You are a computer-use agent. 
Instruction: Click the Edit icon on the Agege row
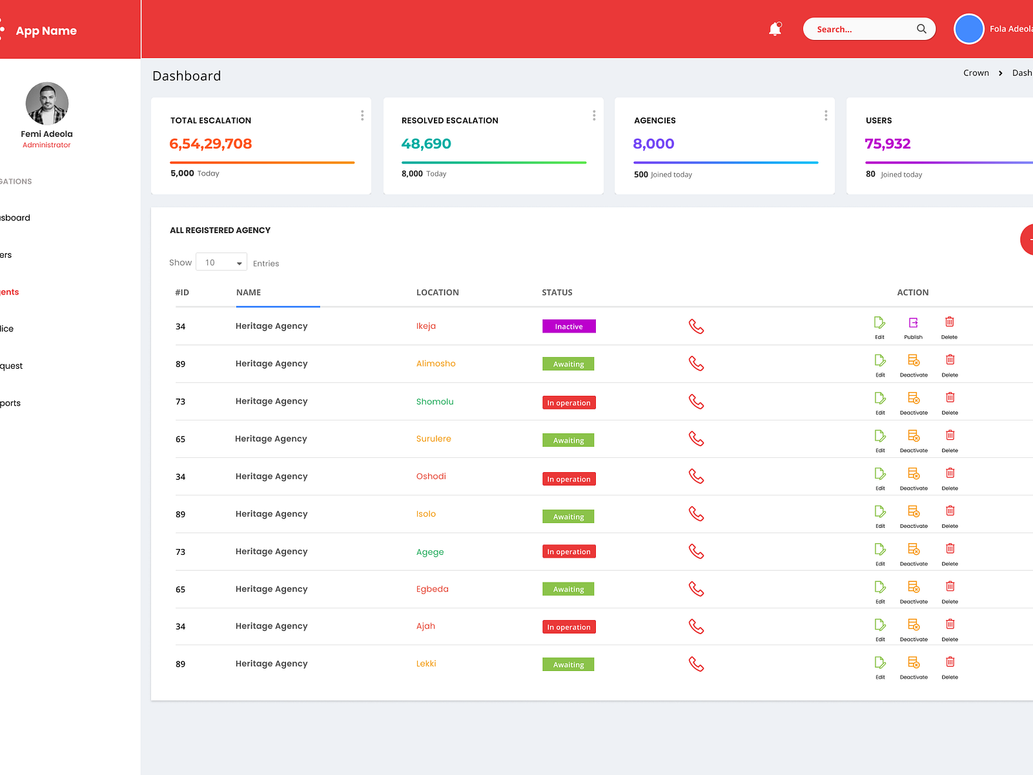[x=879, y=548]
